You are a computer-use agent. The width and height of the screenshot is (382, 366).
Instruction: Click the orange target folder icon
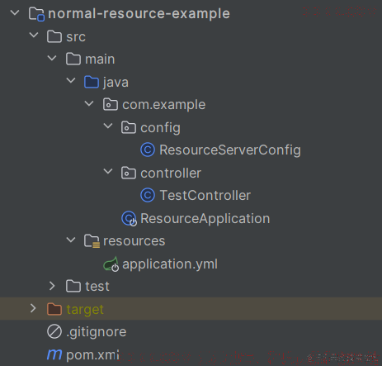(54, 309)
